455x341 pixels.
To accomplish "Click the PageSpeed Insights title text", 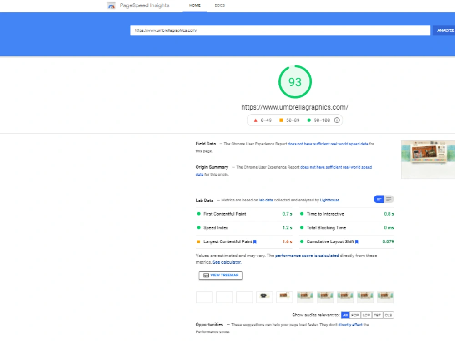I will pos(145,5).
